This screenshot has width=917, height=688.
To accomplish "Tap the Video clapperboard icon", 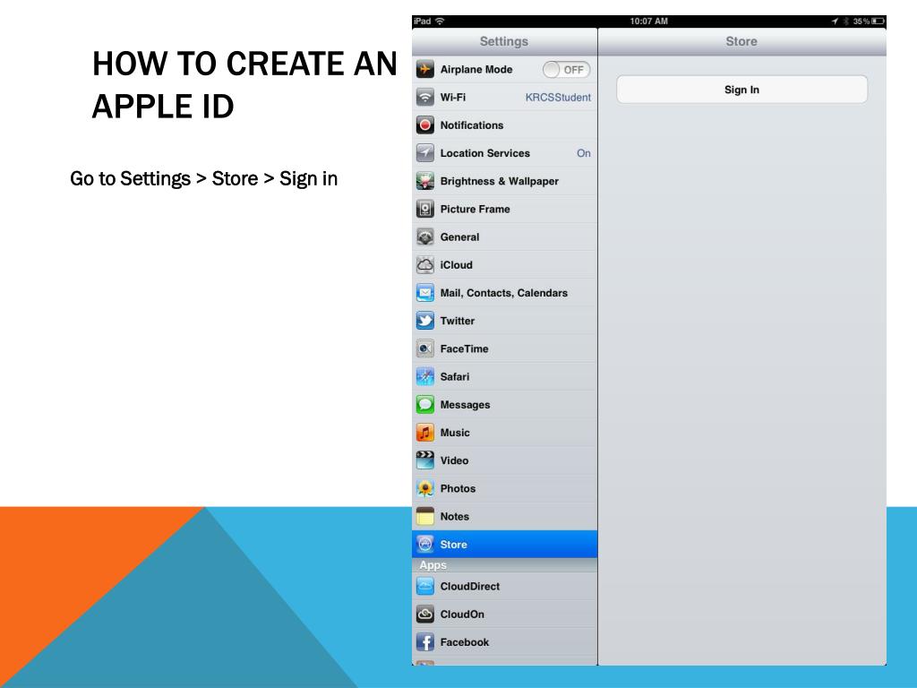I will pyautogui.click(x=425, y=460).
